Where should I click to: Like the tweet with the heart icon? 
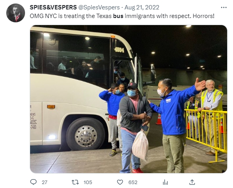pyautogui.click(x=120, y=182)
